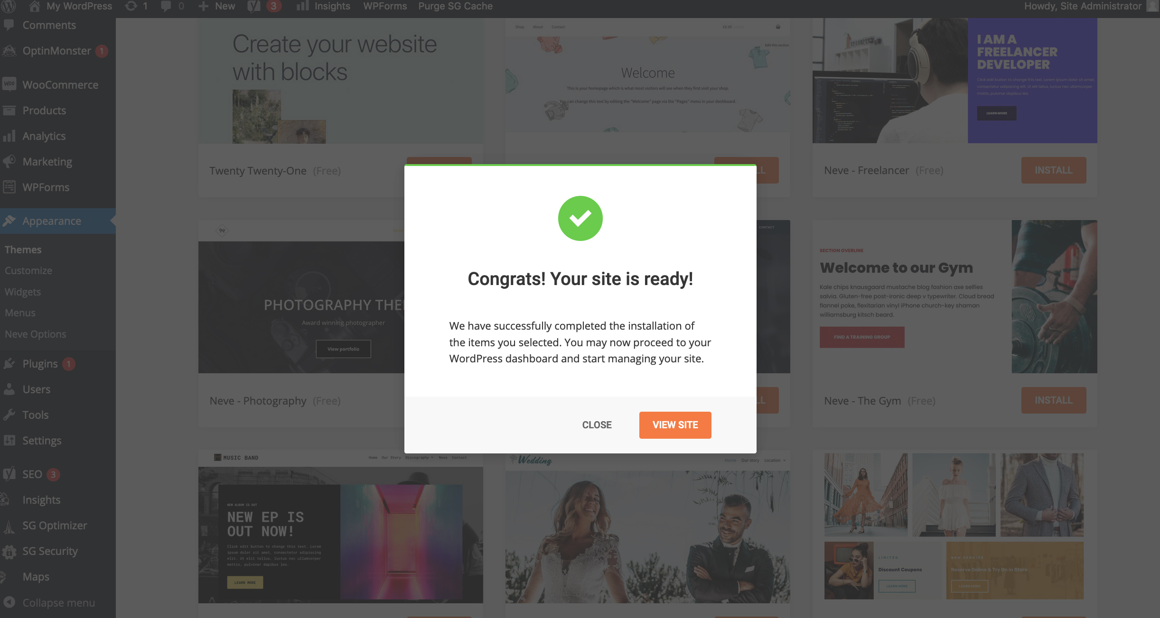This screenshot has height=618, width=1160.
Task: Expand the New content dropdown in admin bar
Action: point(216,6)
